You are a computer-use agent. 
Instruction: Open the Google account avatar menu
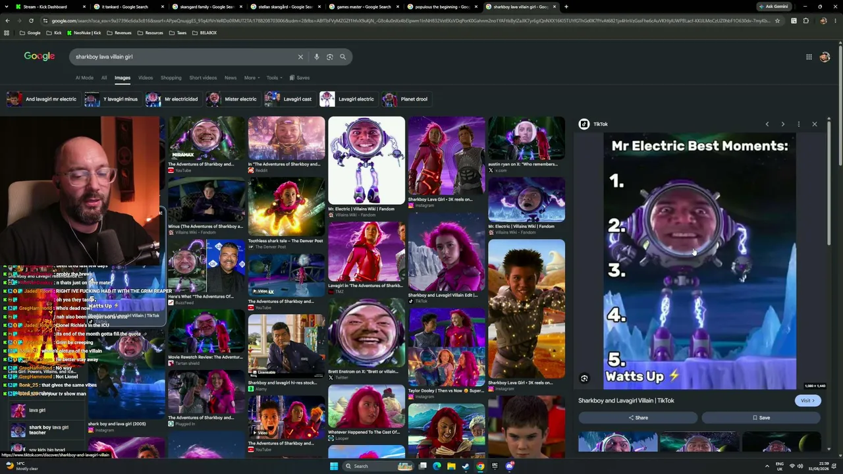point(825,57)
